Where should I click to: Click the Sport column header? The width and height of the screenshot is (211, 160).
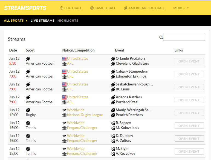pyautogui.click(x=30, y=50)
